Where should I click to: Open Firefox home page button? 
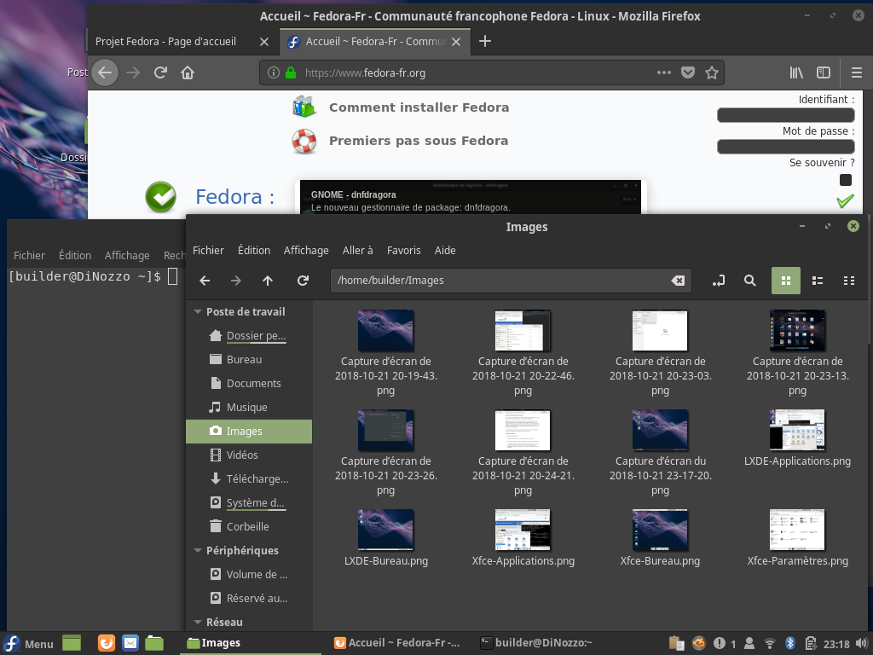point(188,73)
